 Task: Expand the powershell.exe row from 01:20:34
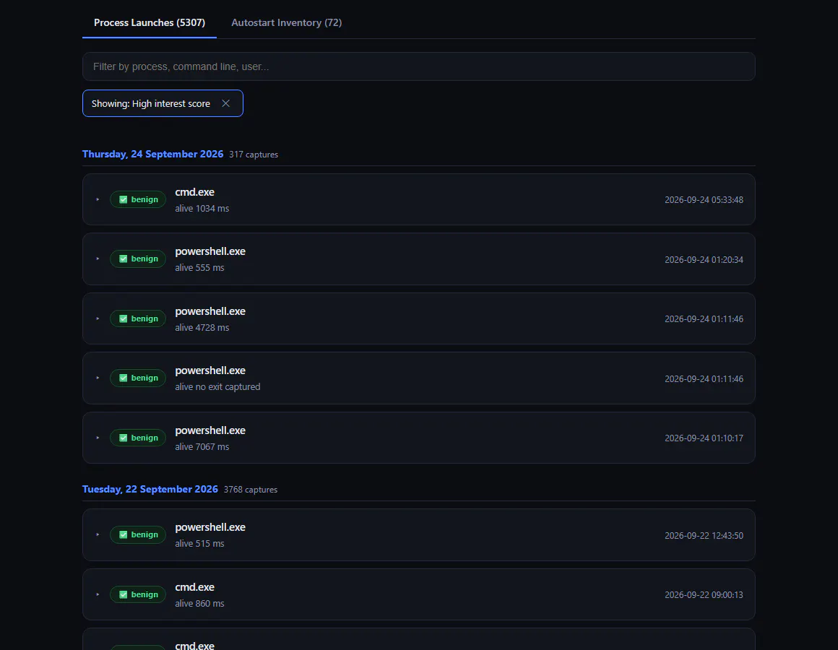click(x=98, y=259)
